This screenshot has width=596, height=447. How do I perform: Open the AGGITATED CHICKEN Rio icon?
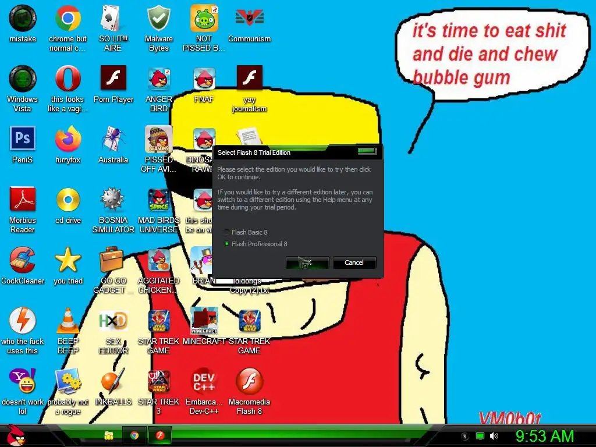click(158, 260)
